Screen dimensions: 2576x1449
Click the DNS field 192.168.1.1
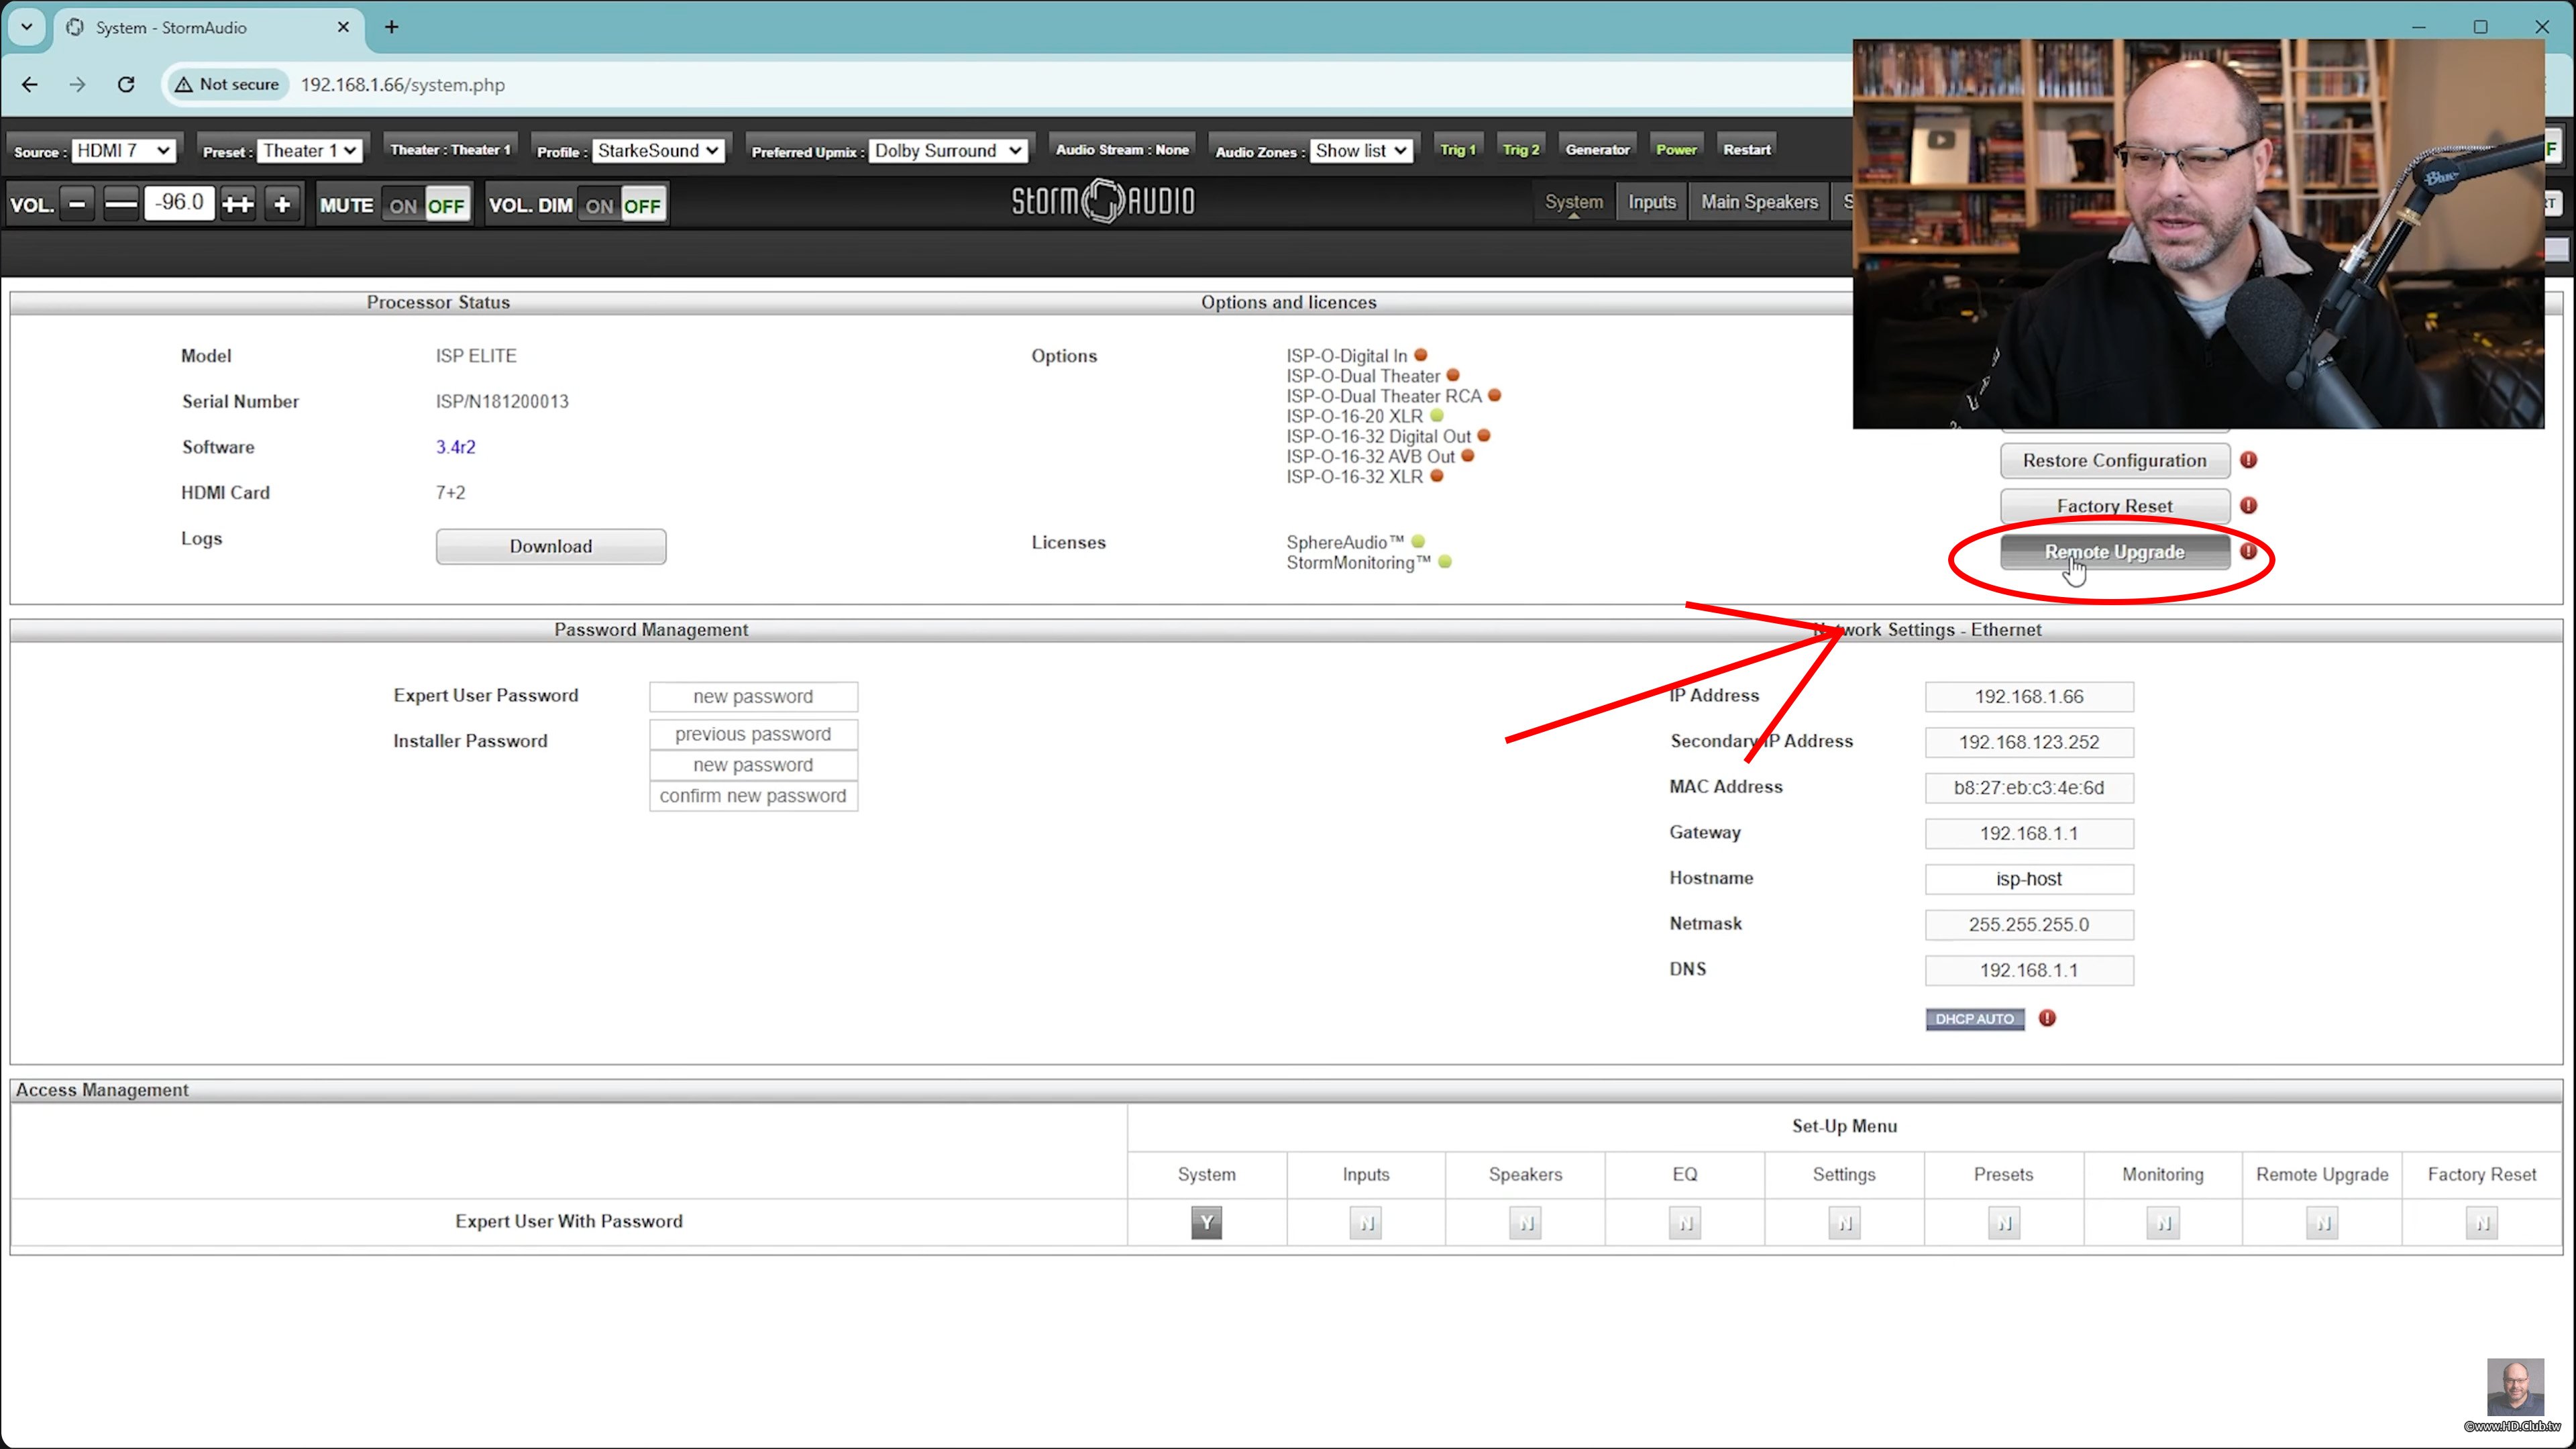coord(2029,970)
